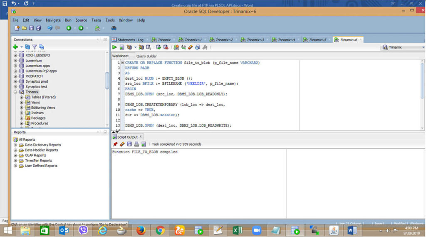Click the Run Script icon in worksheet toolbar
426x237 pixels.
tap(122, 47)
